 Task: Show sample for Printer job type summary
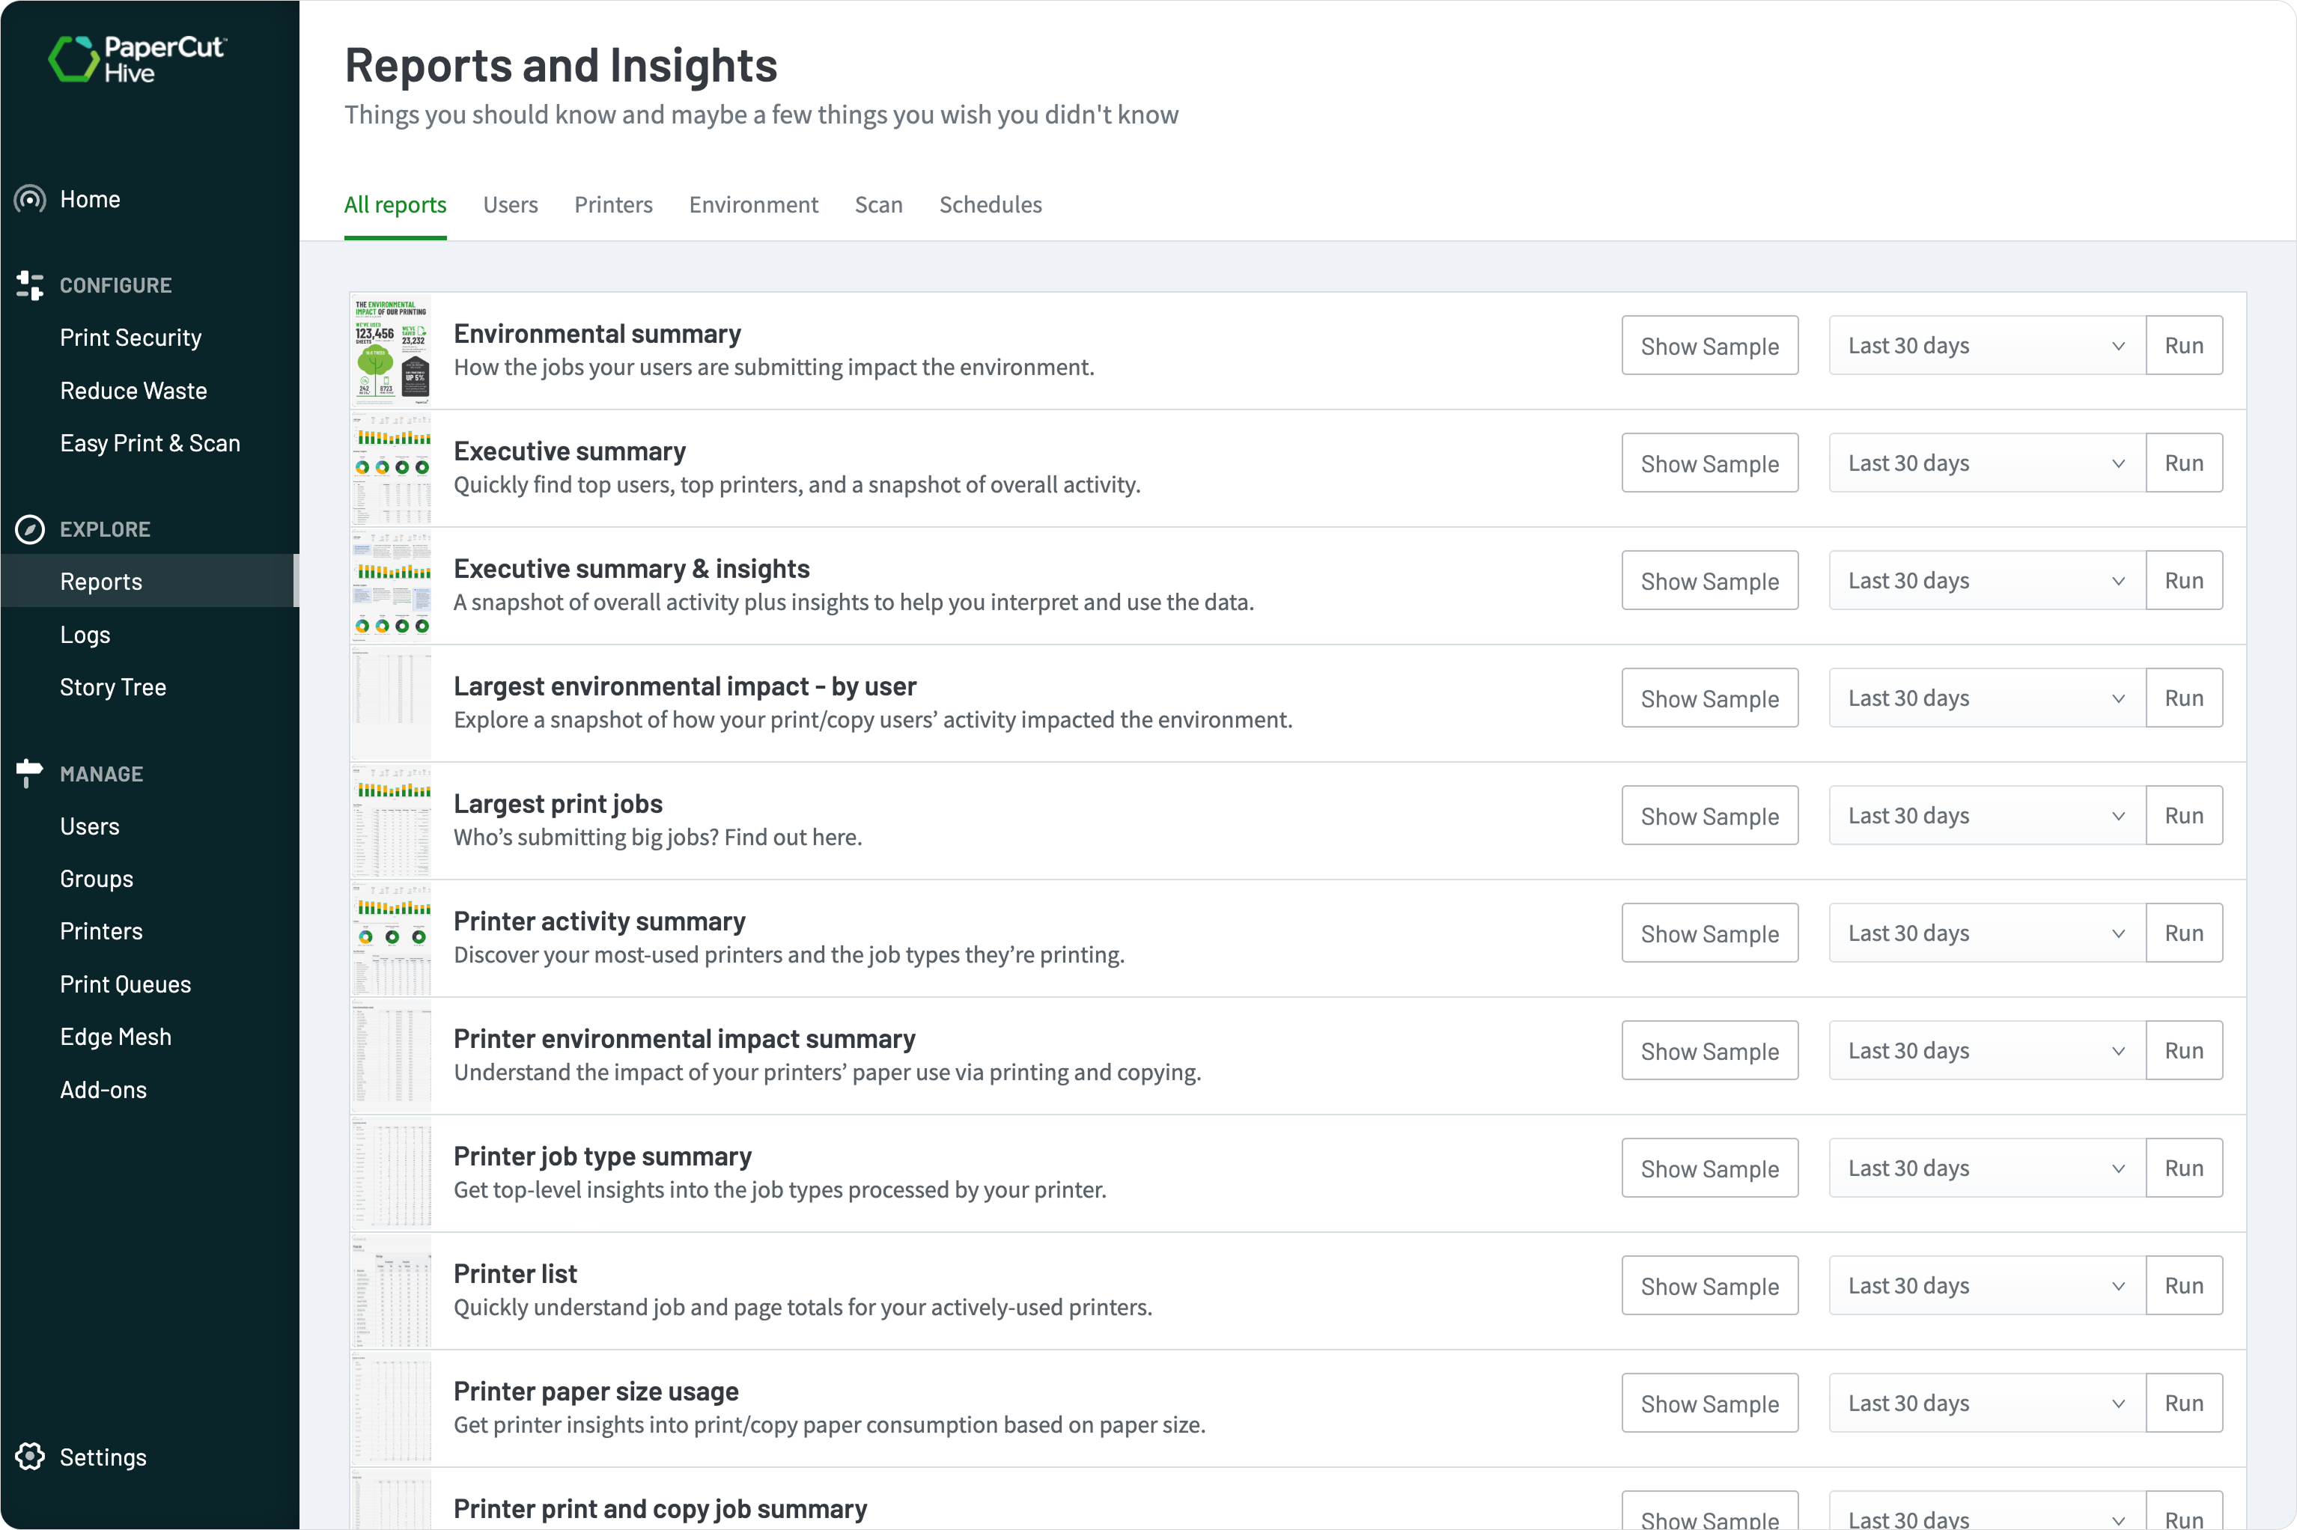pyautogui.click(x=1709, y=1168)
